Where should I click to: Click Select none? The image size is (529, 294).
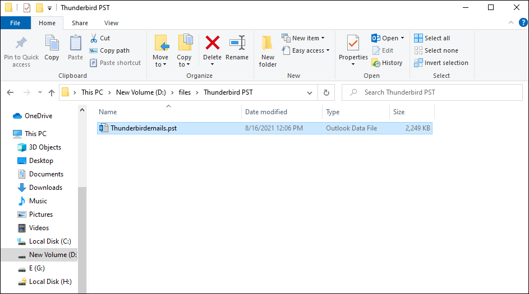(x=436, y=50)
